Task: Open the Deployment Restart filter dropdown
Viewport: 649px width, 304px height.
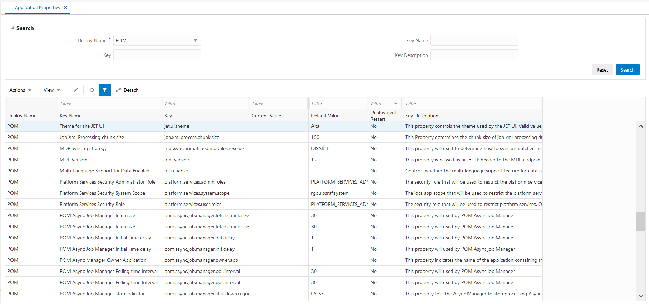Action: click(x=396, y=104)
